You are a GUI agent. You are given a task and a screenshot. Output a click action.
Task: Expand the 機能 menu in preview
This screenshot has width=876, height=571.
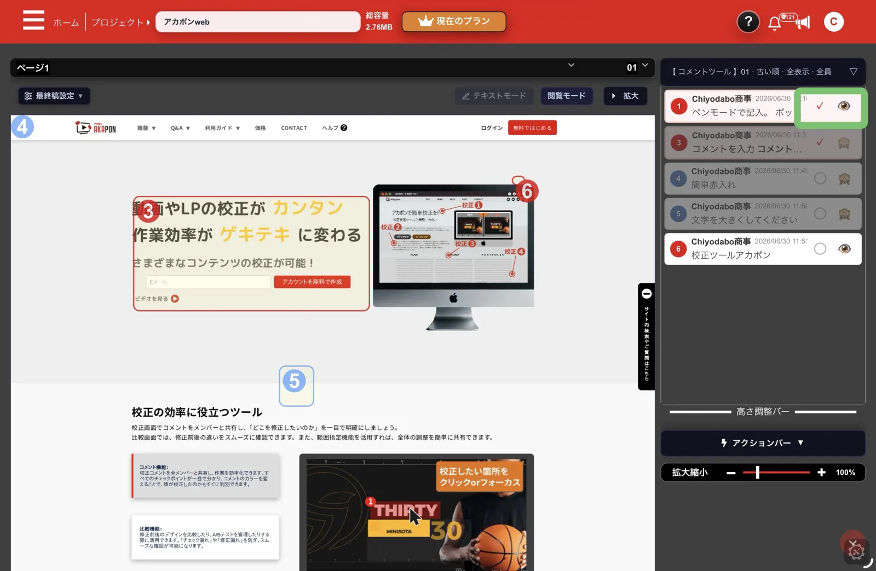coord(146,128)
